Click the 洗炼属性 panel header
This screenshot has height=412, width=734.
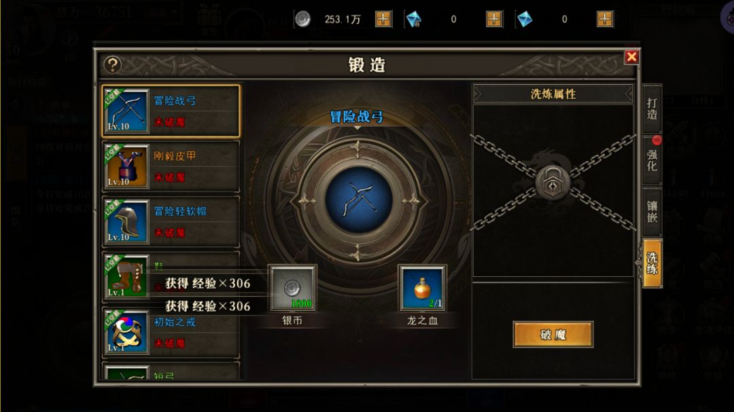pyautogui.click(x=553, y=94)
